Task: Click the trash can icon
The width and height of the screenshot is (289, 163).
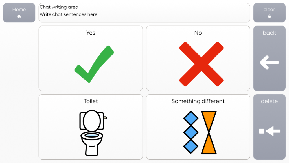Action: (x=270, y=16)
